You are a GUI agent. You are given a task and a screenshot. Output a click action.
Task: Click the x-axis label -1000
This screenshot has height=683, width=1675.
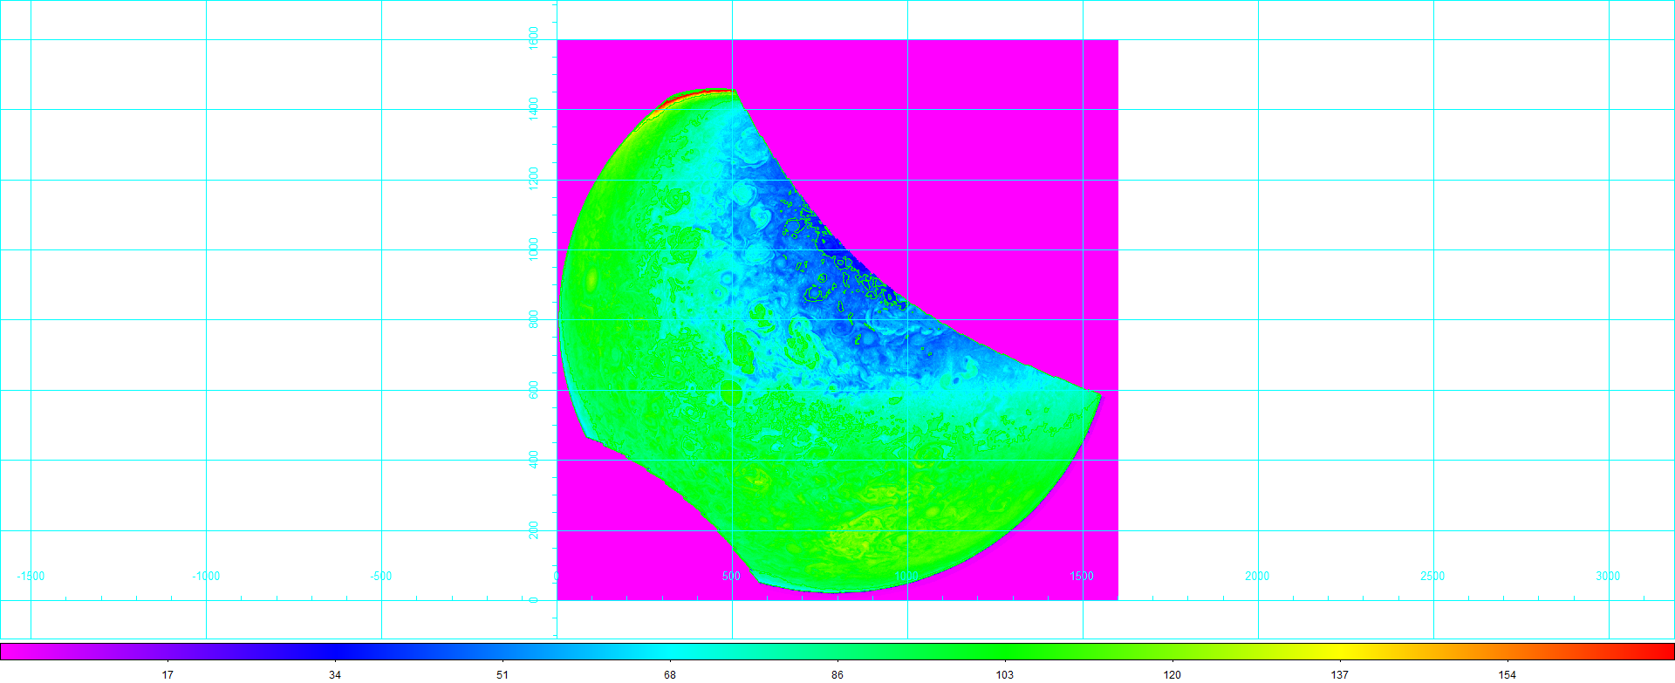click(x=206, y=577)
